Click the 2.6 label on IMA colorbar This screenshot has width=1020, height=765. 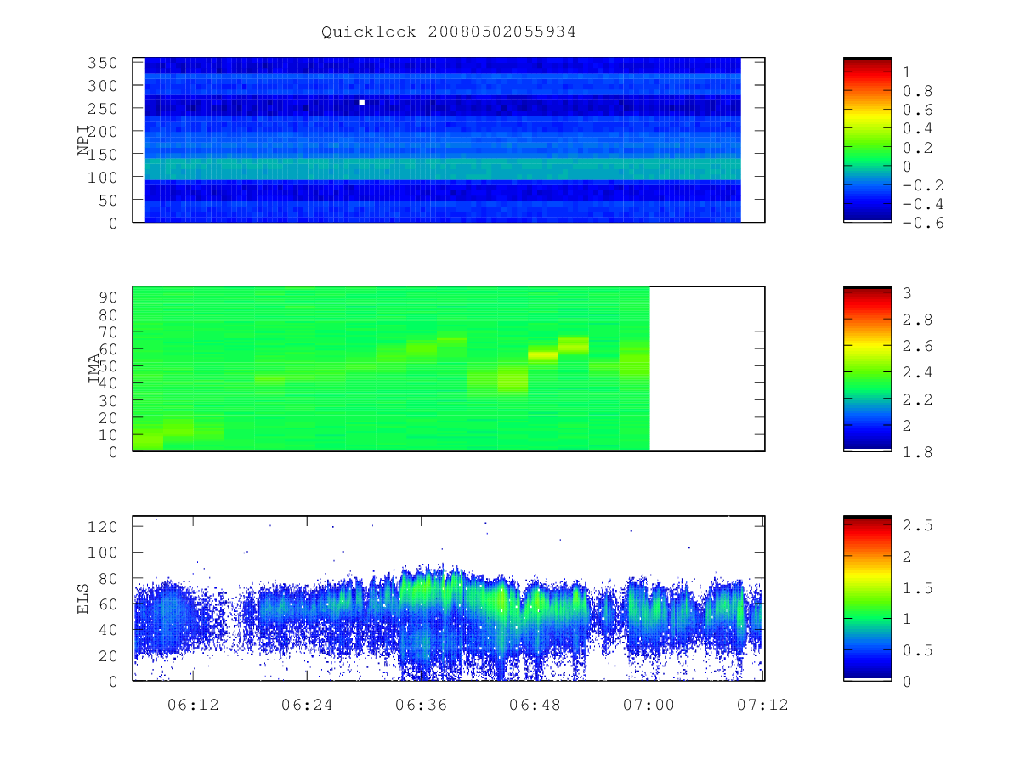click(917, 346)
